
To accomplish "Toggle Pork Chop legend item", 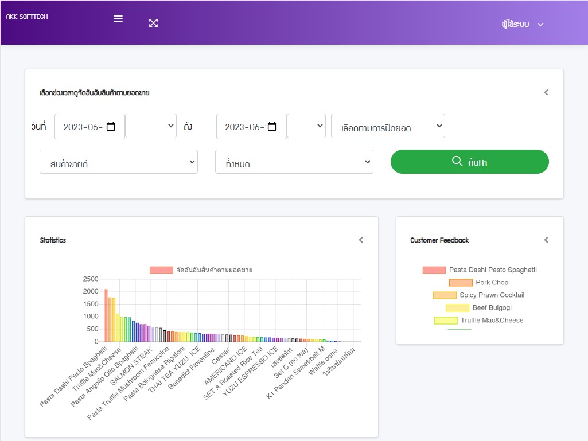I will tap(480, 283).
